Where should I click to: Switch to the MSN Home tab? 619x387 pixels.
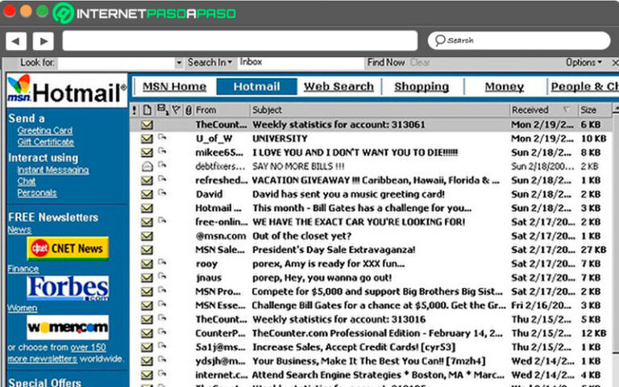click(174, 86)
